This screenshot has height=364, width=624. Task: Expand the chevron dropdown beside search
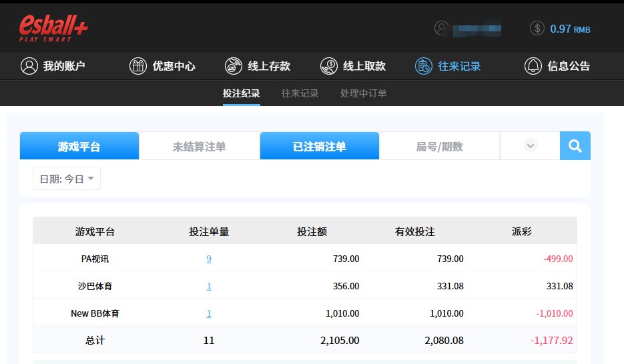coord(530,145)
